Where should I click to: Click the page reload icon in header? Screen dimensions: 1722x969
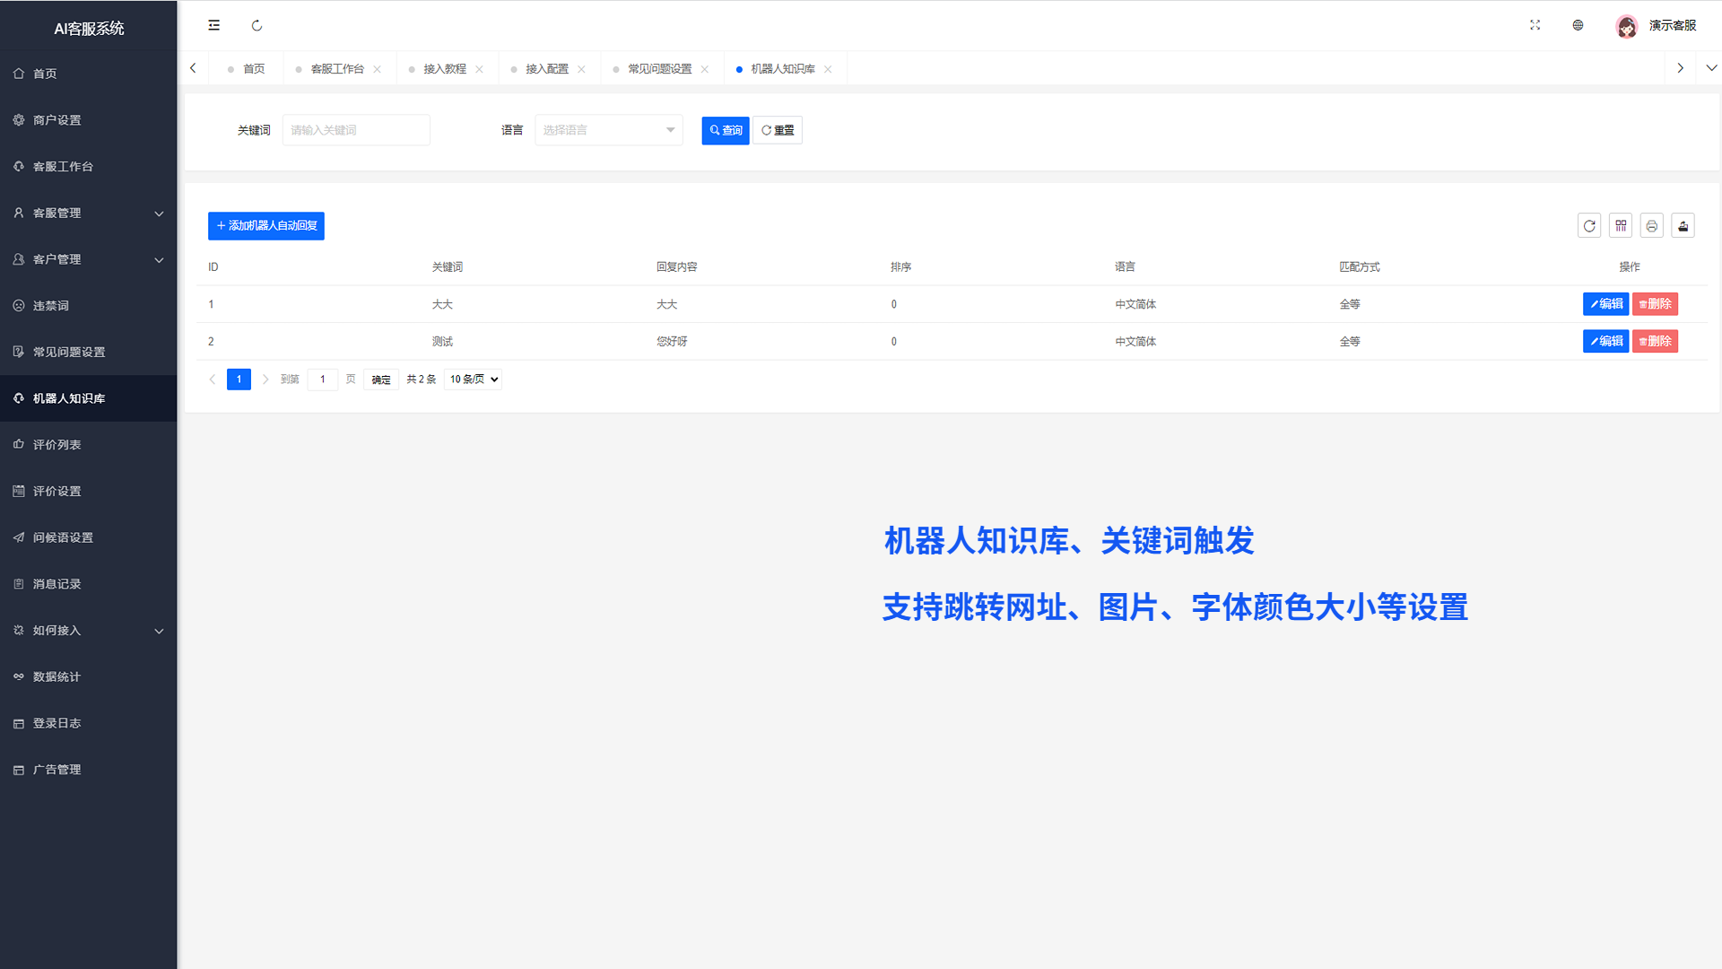pos(257,25)
